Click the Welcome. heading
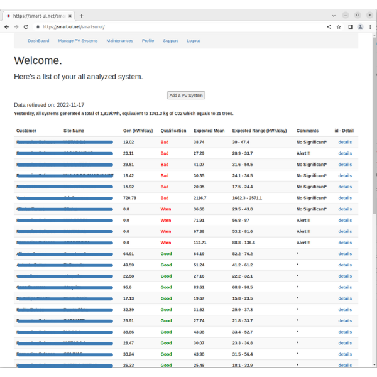Image resolution: width=377 pixels, height=377 pixels. [x=38, y=60]
